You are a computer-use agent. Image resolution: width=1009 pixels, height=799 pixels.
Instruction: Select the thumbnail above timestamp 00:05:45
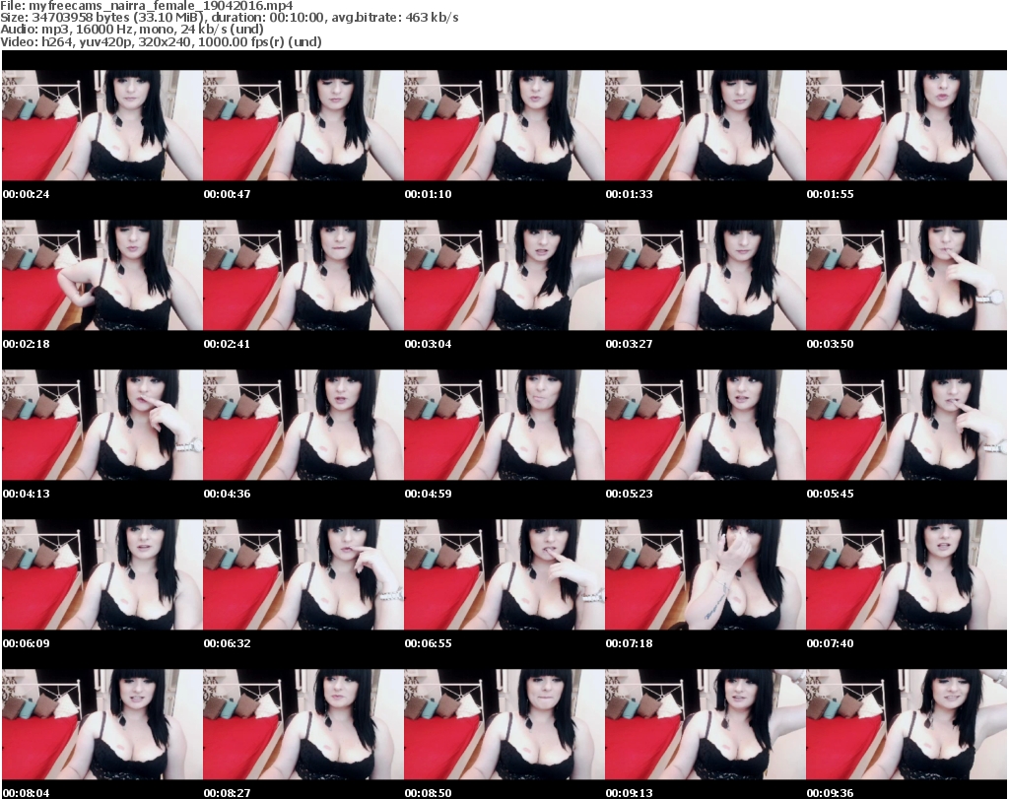907,426
